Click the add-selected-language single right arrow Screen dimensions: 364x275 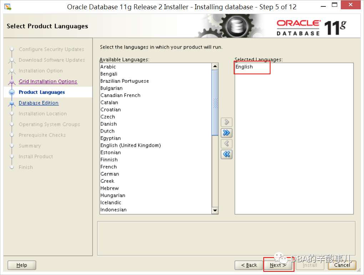227,122
